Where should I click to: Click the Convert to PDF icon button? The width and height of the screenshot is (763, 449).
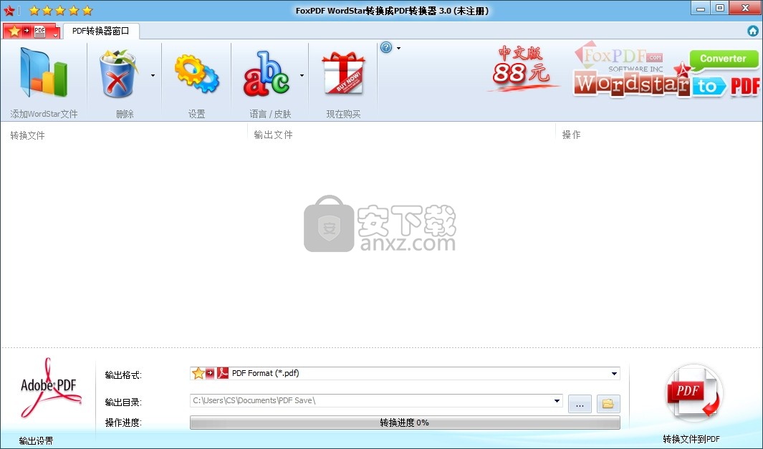point(693,394)
